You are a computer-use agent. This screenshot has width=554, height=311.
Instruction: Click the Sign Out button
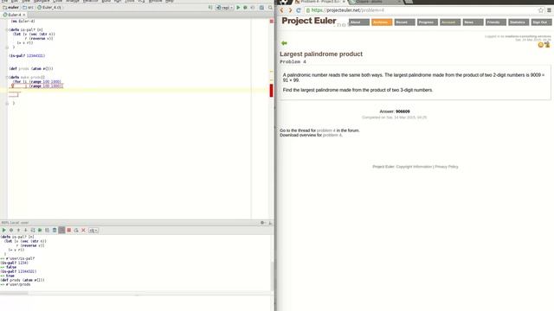click(541, 22)
